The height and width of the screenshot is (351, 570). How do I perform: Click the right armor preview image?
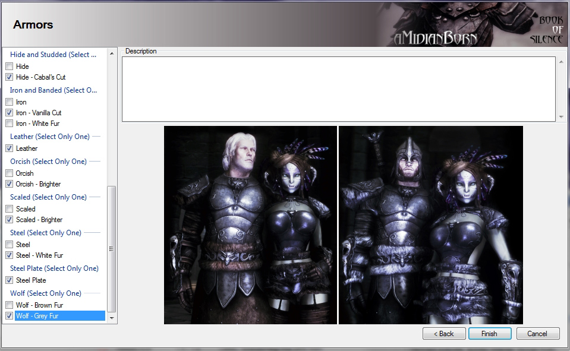coord(431,225)
